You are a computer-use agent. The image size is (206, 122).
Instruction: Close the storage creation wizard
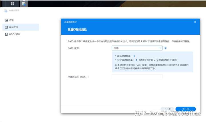[195, 22]
